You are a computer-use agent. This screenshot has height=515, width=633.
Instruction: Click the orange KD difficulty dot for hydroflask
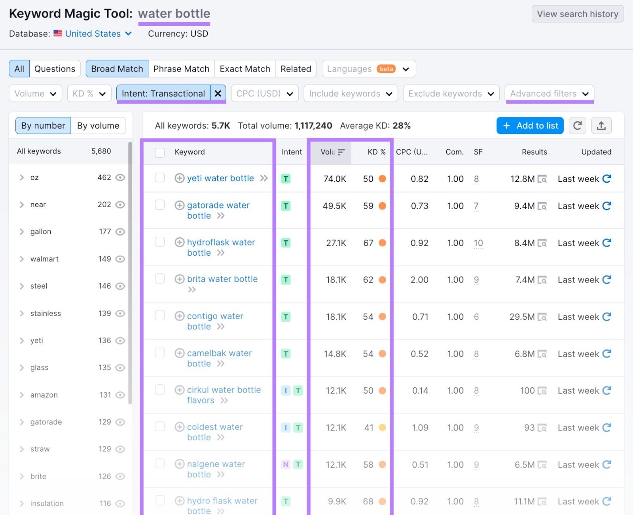click(x=382, y=243)
